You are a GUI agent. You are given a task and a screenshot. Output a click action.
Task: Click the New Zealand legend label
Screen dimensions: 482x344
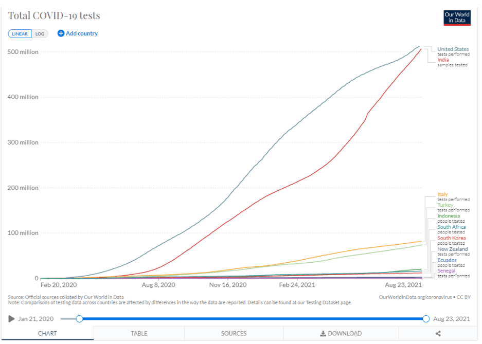pos(453,249)
